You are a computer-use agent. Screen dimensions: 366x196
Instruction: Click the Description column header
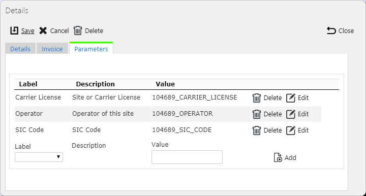(96, 84)
